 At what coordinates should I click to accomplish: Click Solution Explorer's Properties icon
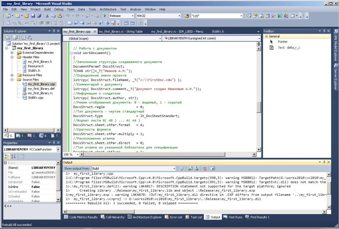[7, 37]
